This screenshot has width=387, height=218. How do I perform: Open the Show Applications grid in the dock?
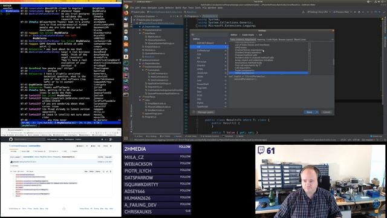(126, 139)
